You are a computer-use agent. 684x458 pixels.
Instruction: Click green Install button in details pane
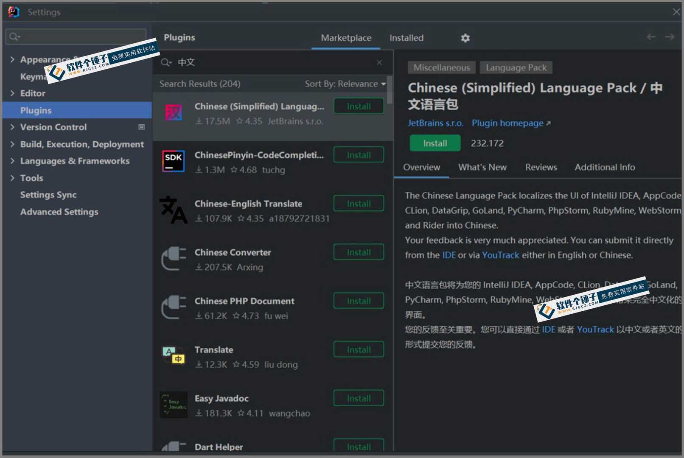tap(435, 143)
